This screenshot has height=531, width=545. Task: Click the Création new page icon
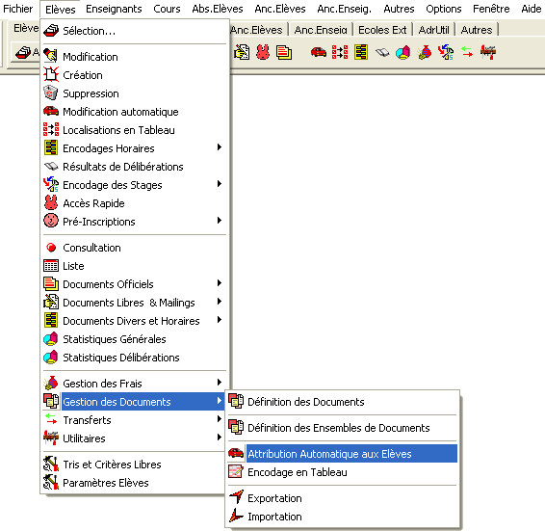pyautogui.click(x=51, y=74)
